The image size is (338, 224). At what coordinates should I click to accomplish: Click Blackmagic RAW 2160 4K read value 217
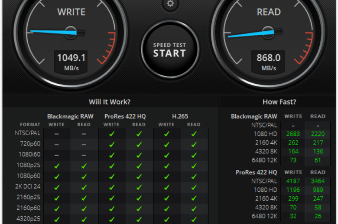[318, 143]
